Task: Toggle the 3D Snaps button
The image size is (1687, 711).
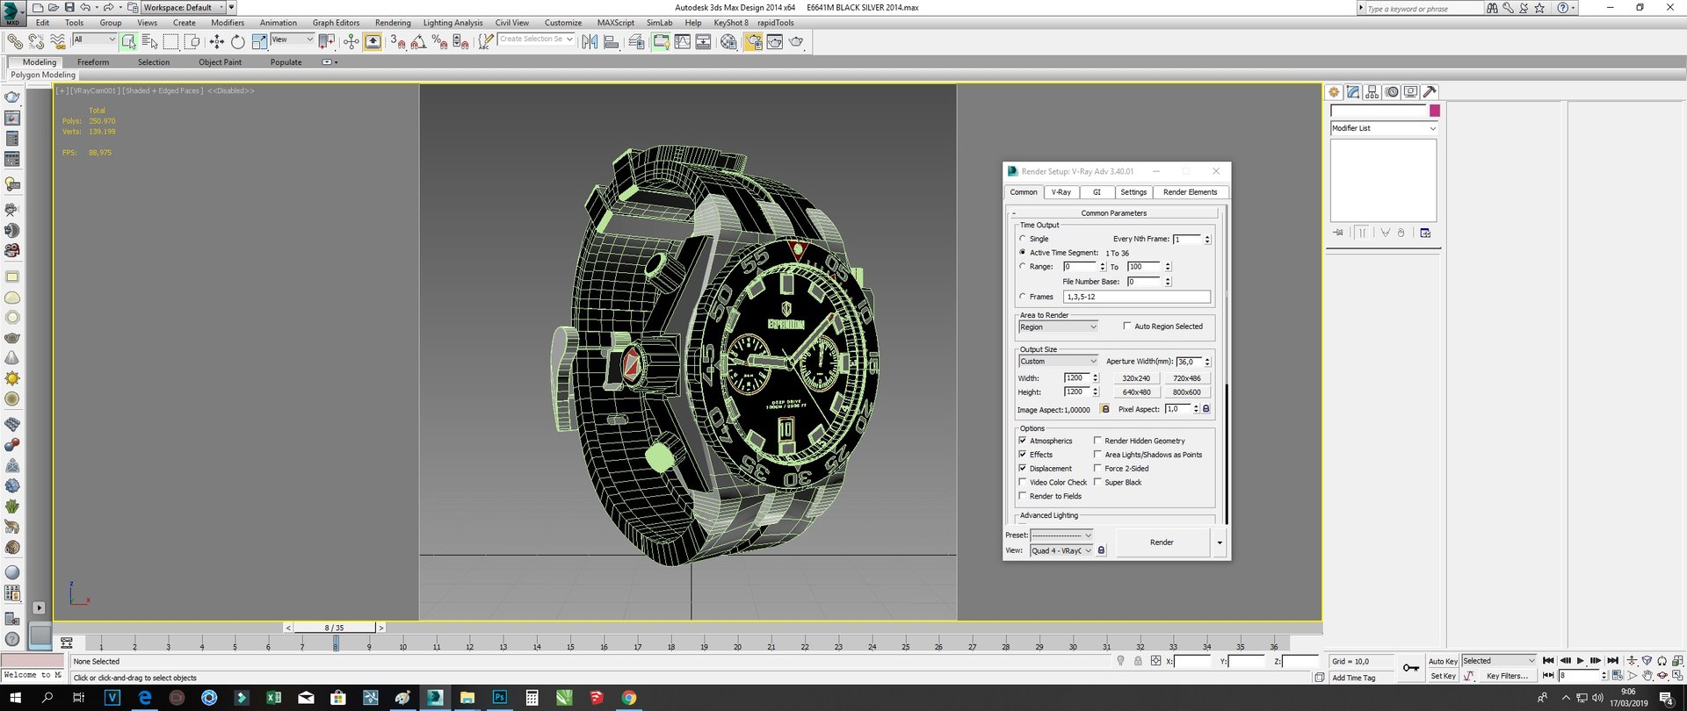Action: (398, 41)
